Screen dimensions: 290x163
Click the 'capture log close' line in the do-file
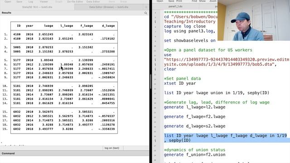coord(185,26)
